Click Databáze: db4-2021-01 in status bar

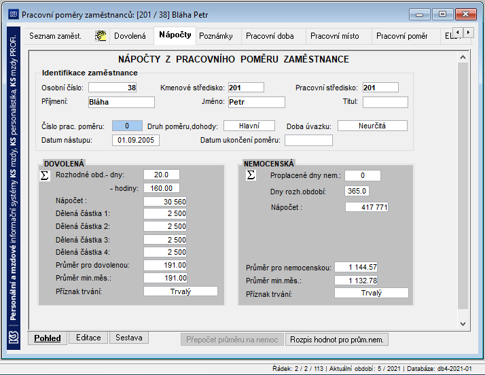tap(439, 369)
